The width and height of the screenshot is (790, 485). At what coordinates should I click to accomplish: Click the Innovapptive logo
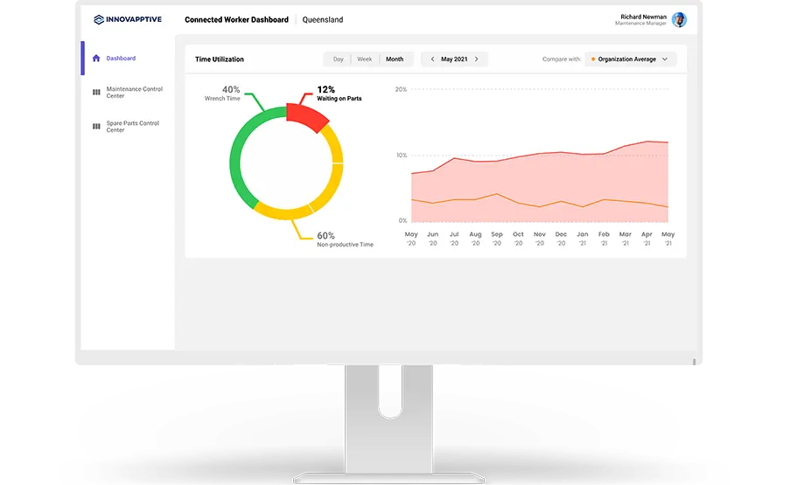(128, 19)
